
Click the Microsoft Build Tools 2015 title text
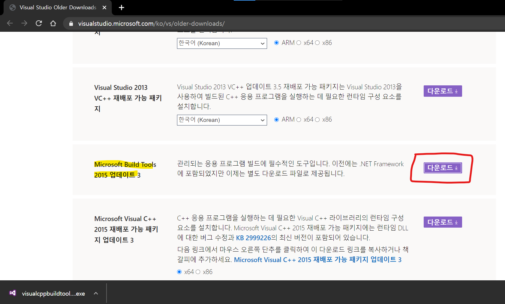tap(125, 170)
